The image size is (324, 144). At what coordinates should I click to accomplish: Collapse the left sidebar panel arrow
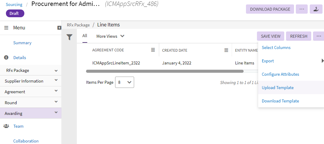[59, 28]
